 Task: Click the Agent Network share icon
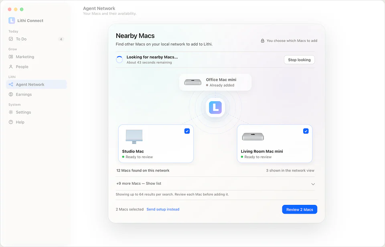tap(11, 84)
